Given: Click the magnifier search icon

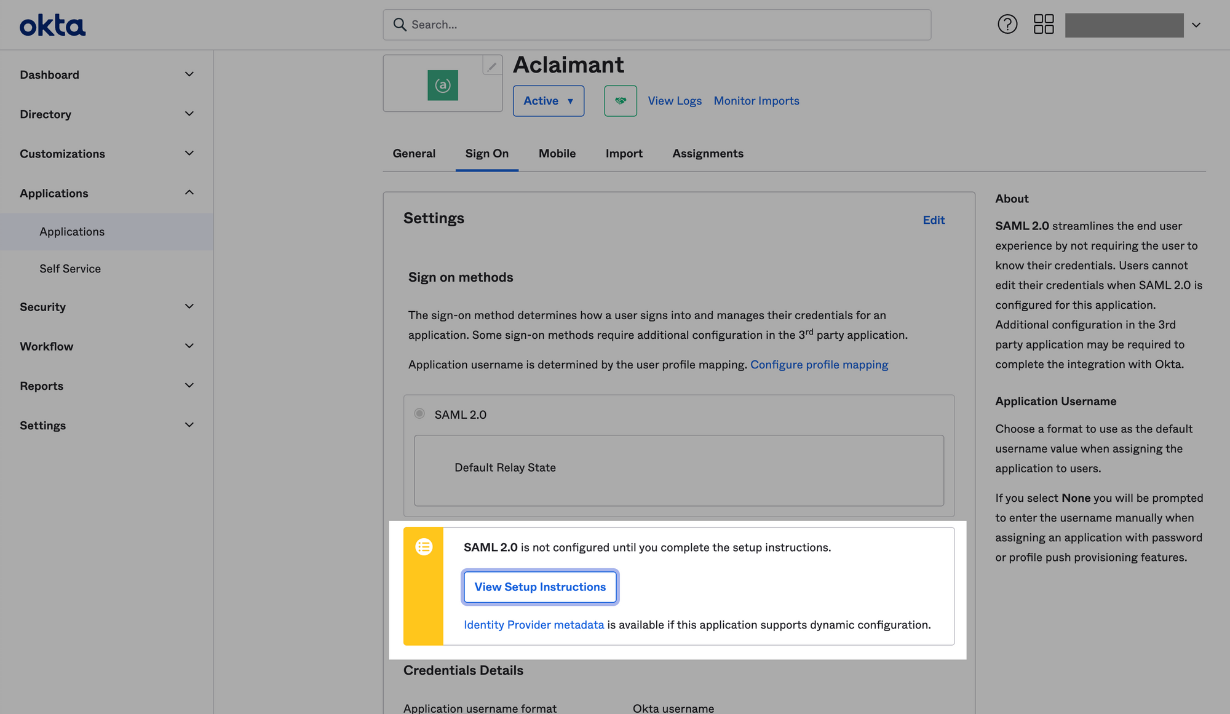Looking at the screenshot, I should tap(400, 25).
